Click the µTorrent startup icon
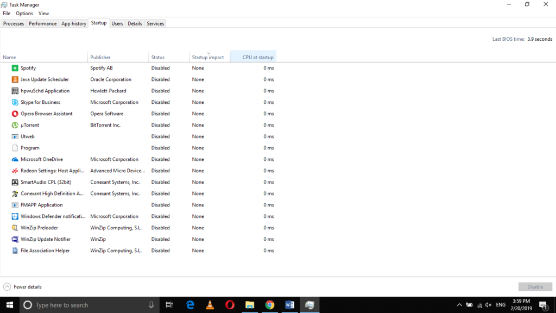This screenshot has width=556, height=313. (15, 125)
